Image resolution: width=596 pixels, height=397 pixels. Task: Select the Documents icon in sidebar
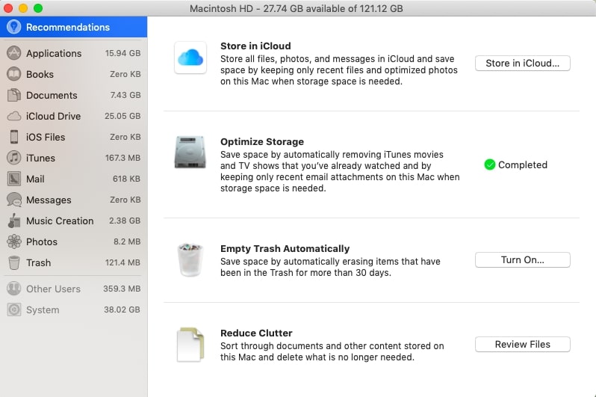(14, 95)
